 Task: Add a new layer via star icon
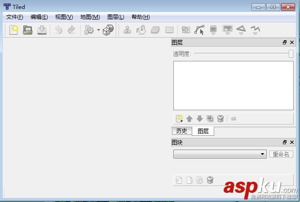pos(180,119)
